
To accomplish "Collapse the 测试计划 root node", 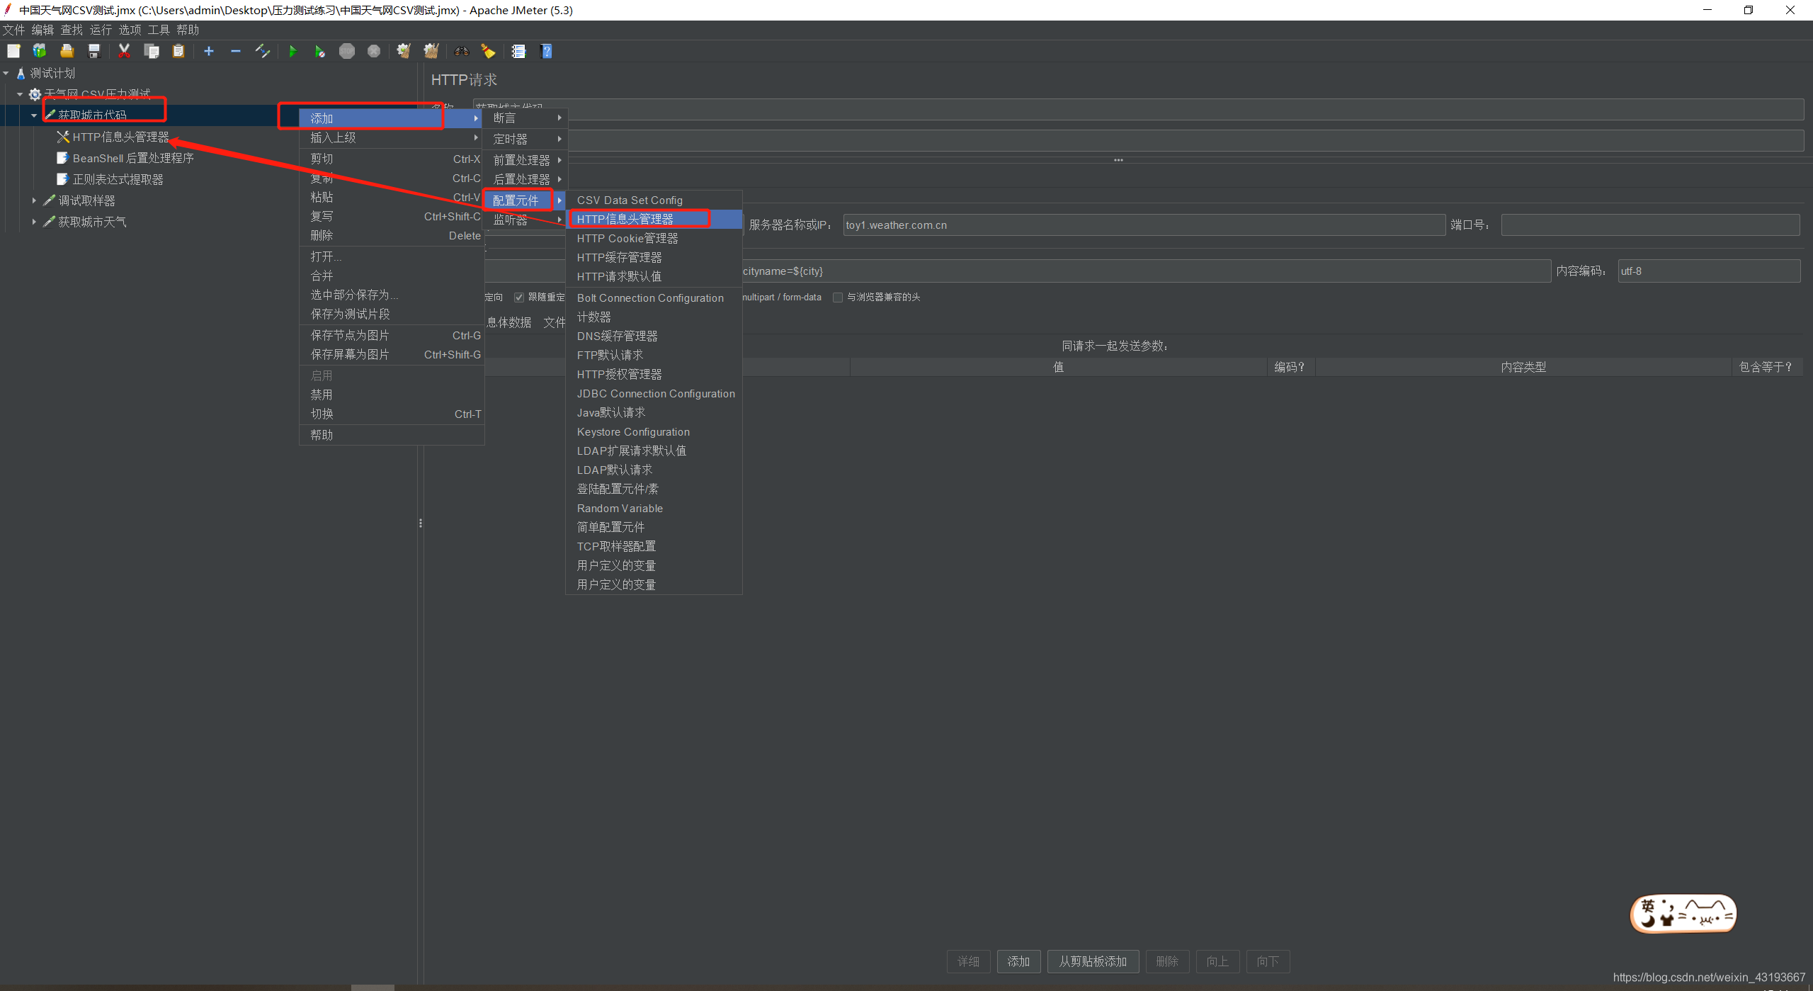I will click(6, 73).
